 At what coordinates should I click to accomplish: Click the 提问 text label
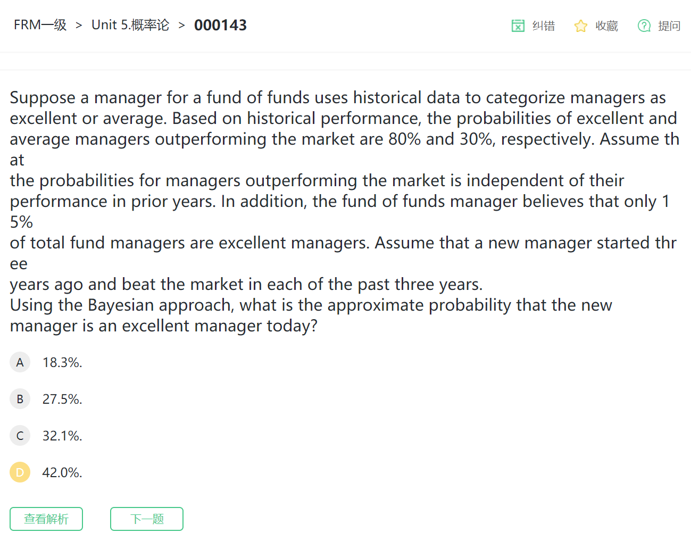669,26
